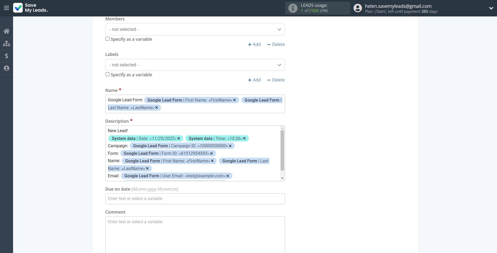Open the Labels dropdown
The image size is (497, 253).
click(x=195, y=65)
